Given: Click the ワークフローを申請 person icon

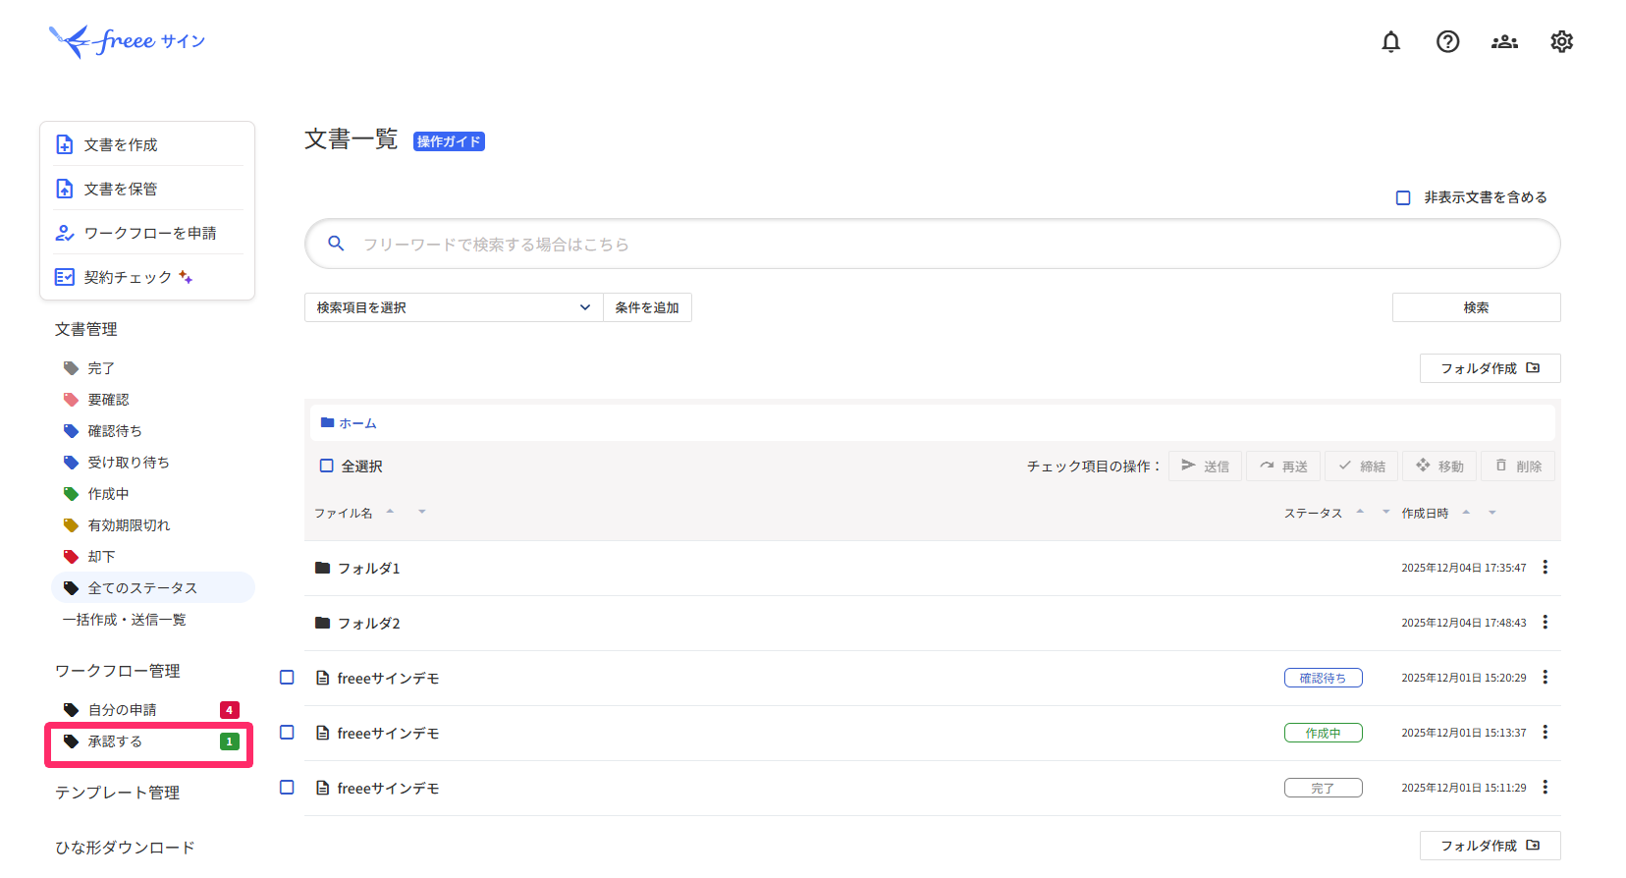Looking at the screenshot, I should (65, 233).
